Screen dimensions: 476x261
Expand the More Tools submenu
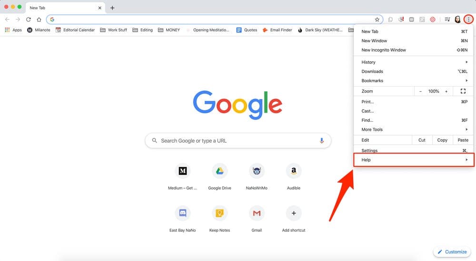[414, 129]
